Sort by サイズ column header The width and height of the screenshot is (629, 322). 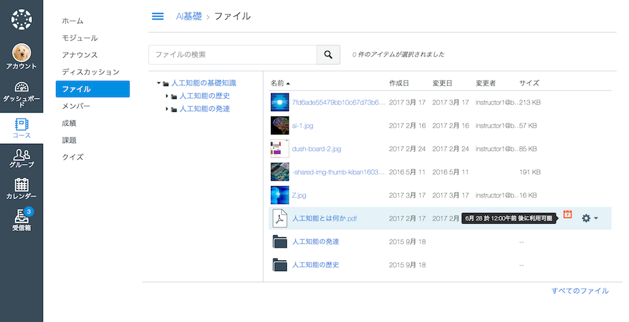click(x=529, y=83)
